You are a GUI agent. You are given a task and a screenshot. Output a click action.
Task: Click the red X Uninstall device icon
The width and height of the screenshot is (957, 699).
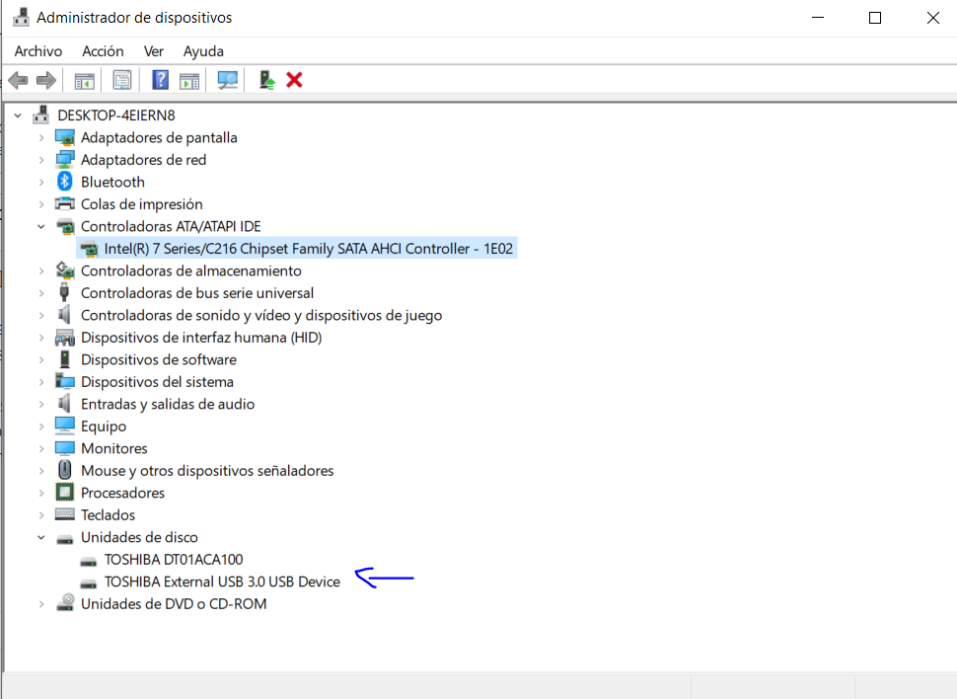294,80
